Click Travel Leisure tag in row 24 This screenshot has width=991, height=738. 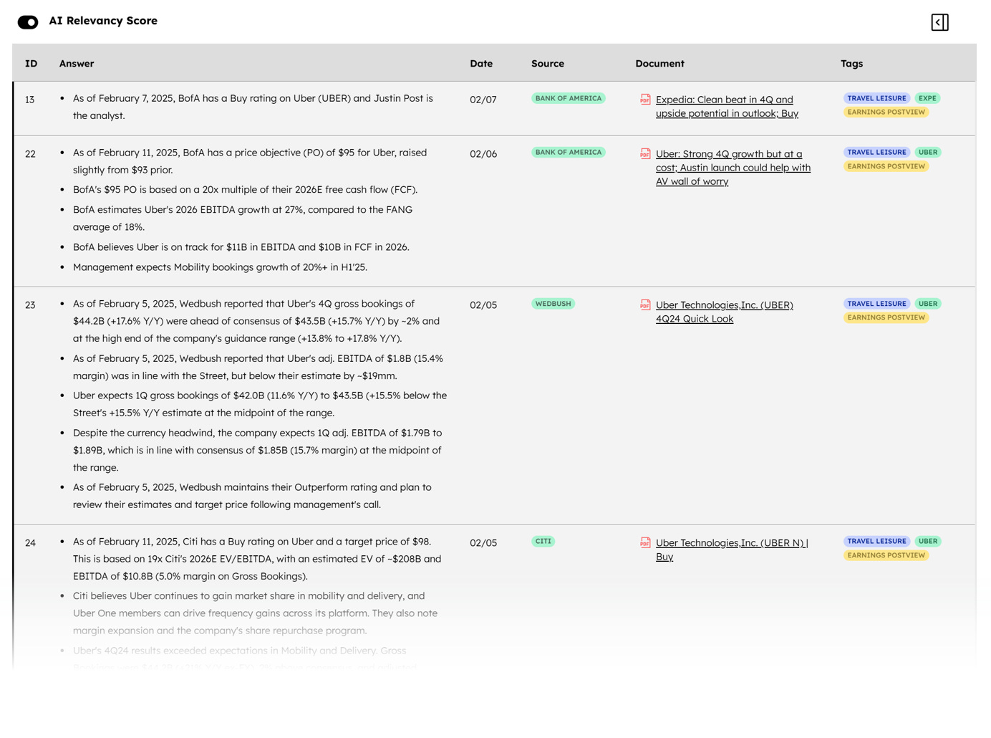pos(876,541)
